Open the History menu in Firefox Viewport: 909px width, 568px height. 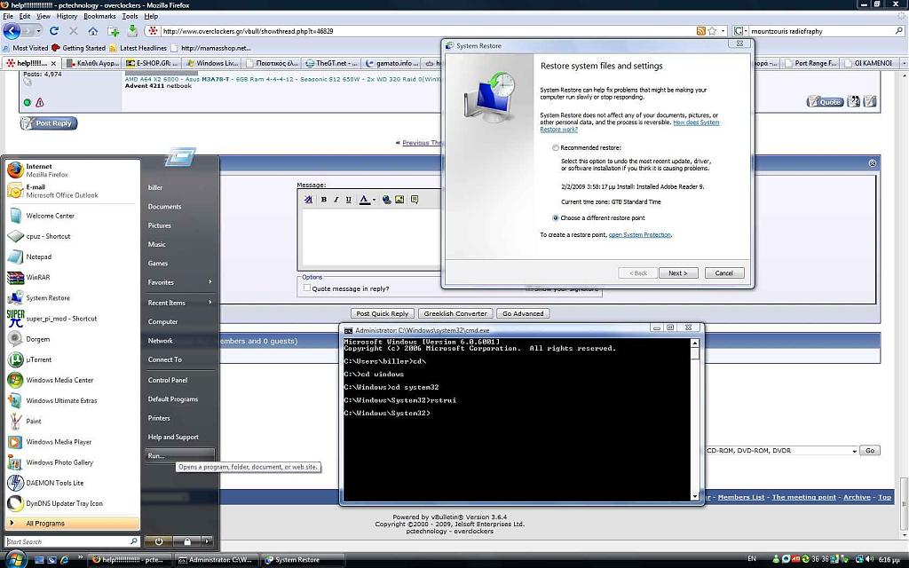pyautogui.click(x=67, y=16)
